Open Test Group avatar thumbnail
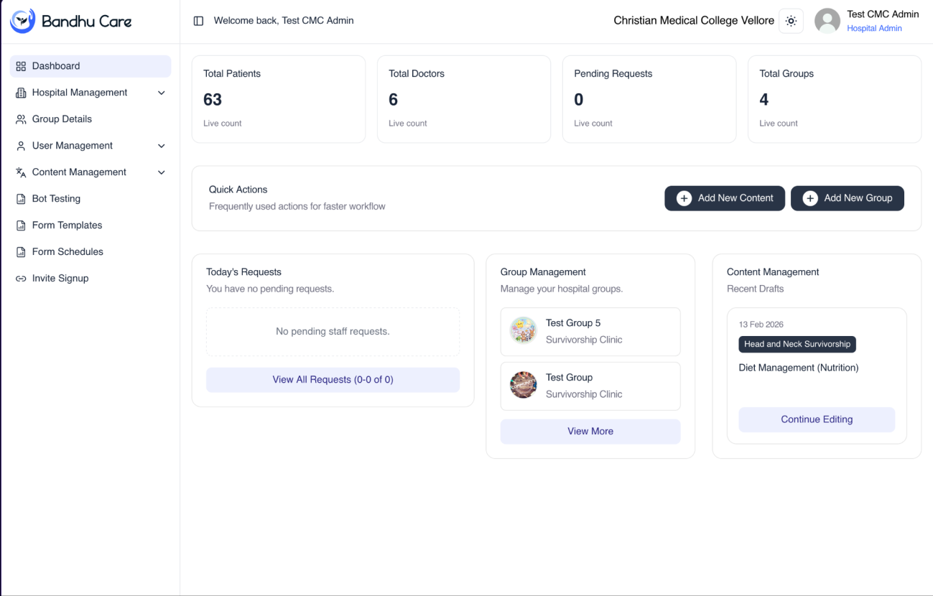Viewport: 933px width, 596px height. coord(524,386)
